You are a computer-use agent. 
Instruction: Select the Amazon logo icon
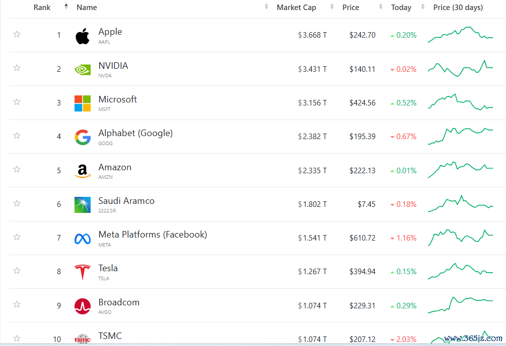click(x=83, y=171)
